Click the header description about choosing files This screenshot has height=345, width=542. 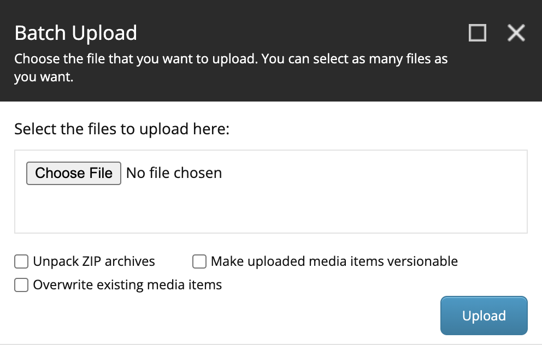click(x=231, y=59)
